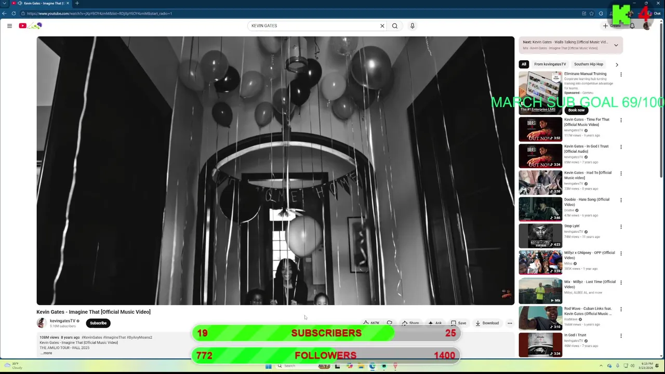The height and width of the screenshot is (374, 665).
Task: Open options for Rod Wave Cuban Links video
Action: (621, 309)
